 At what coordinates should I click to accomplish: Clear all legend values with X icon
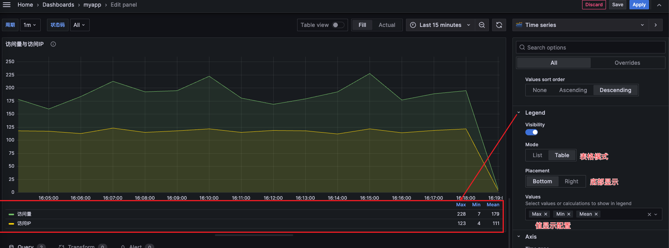[649, 214]
